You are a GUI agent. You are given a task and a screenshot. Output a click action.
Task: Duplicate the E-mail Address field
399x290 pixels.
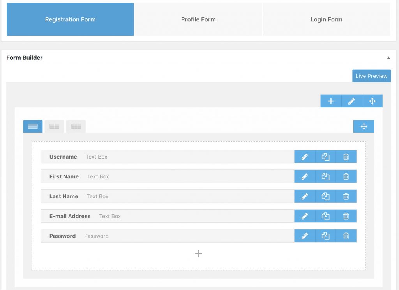tap(325, 216)
